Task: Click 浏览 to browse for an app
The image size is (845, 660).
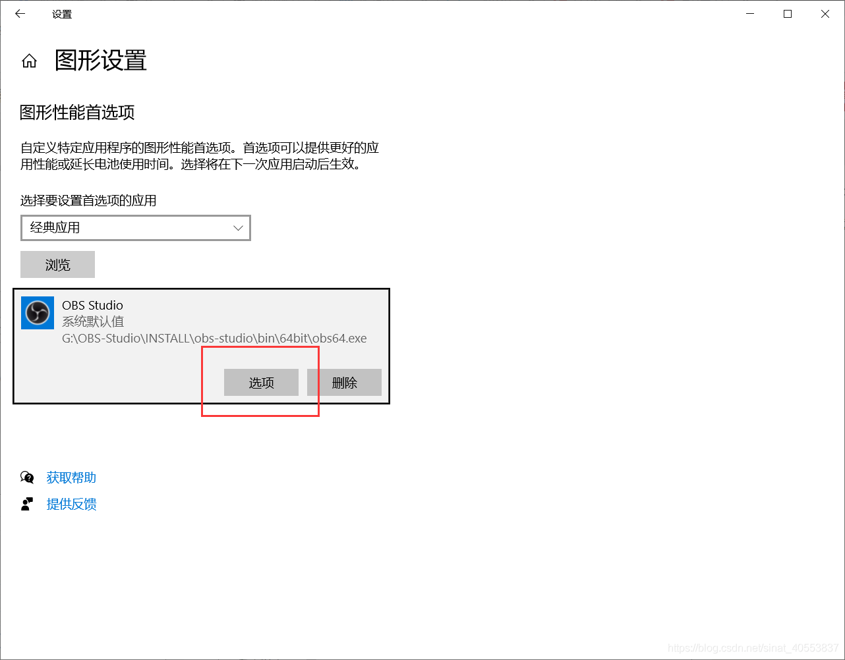Action: 58,265
